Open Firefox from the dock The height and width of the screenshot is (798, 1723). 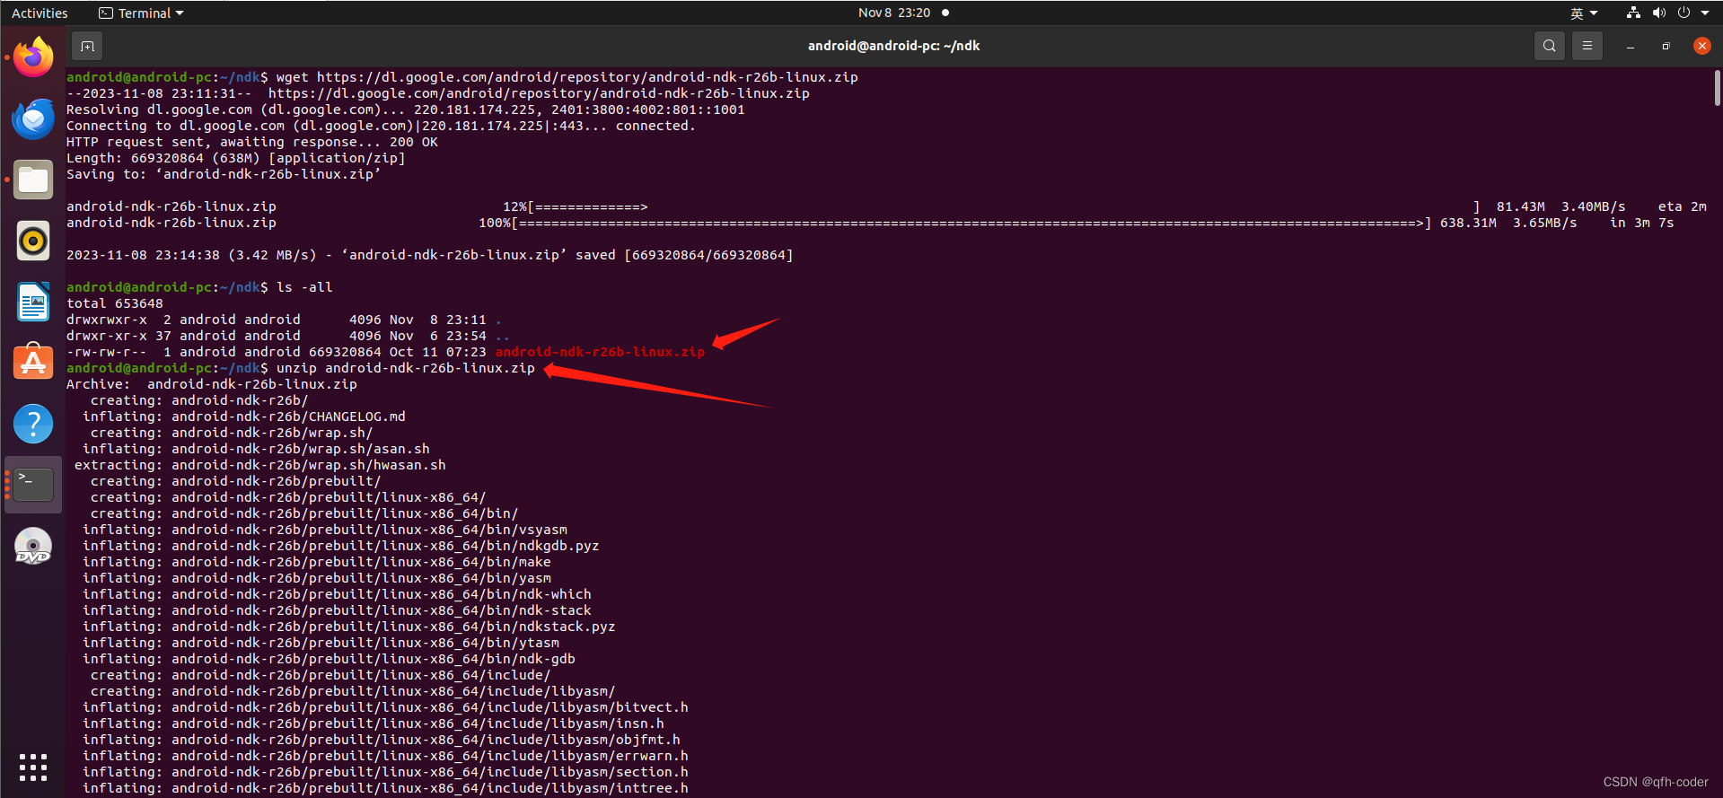pos(33,57)
